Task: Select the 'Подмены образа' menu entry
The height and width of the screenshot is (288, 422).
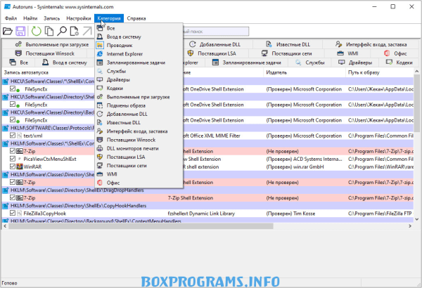Action: point(139,105)
